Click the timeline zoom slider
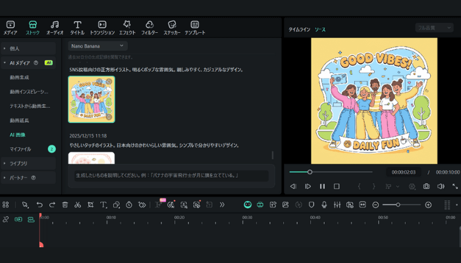 coord(398,205)
